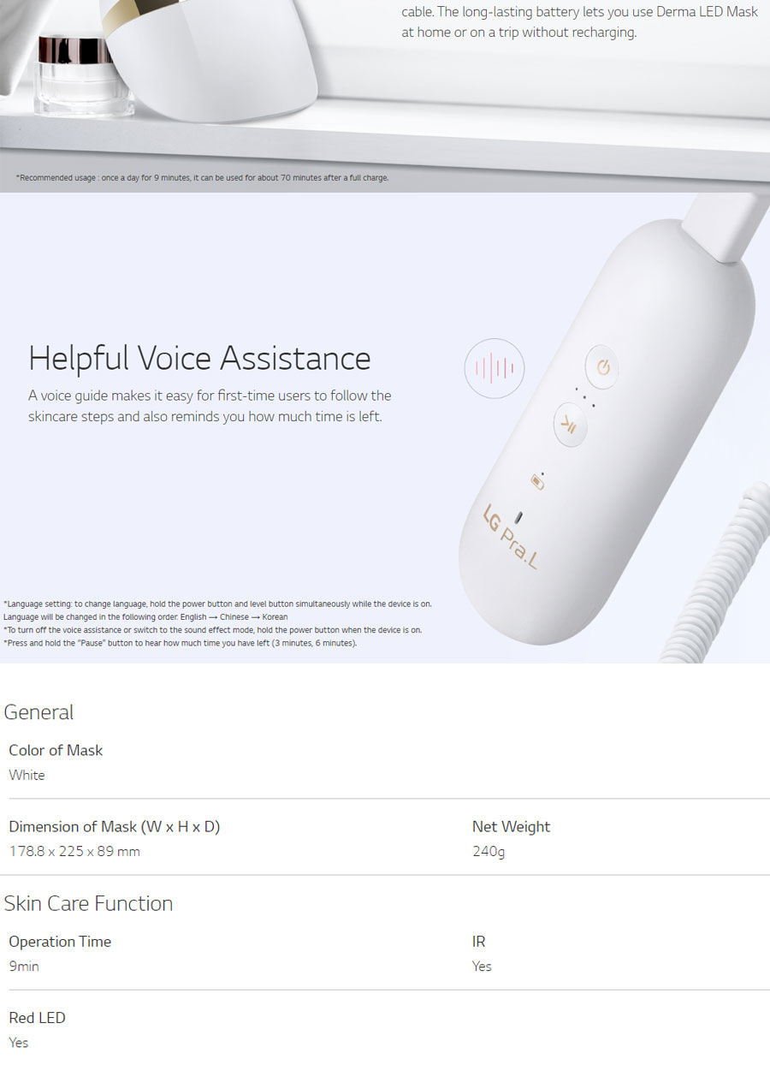This screenshot has width=770, height=1077.
Task: Click the Color of Mask label
Action: (56, 750)
